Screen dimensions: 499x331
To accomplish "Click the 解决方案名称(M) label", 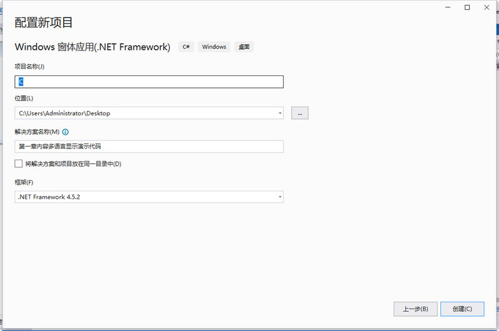I will click(37, 132).
